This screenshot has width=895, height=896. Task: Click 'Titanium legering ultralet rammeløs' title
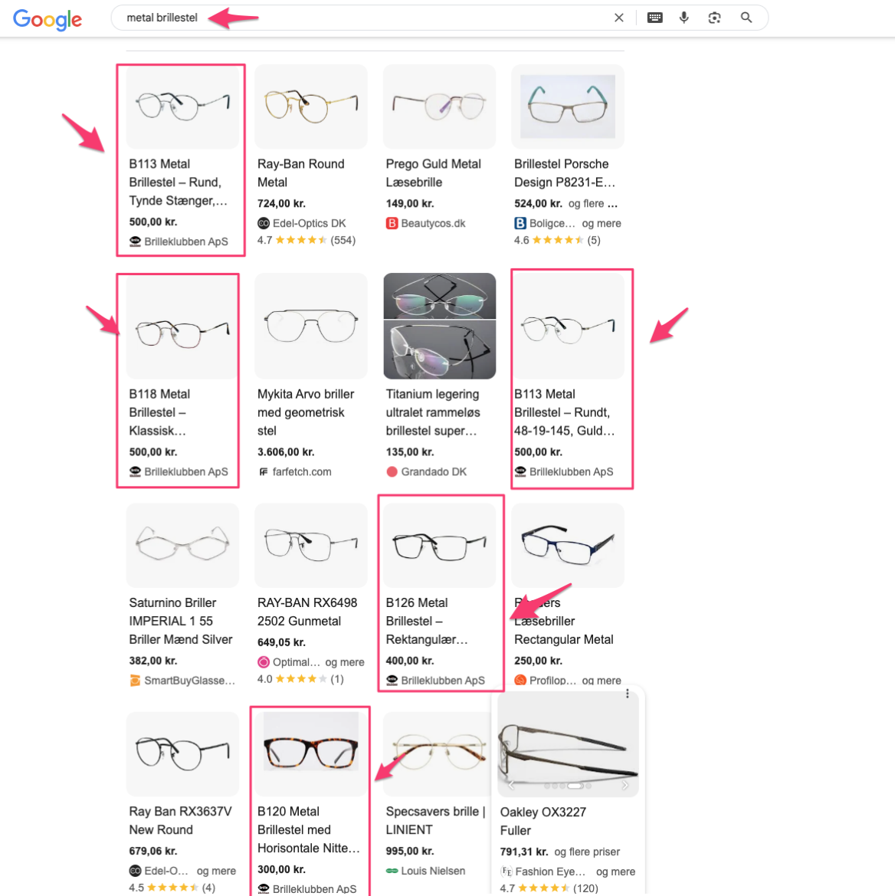pos(433,412)
